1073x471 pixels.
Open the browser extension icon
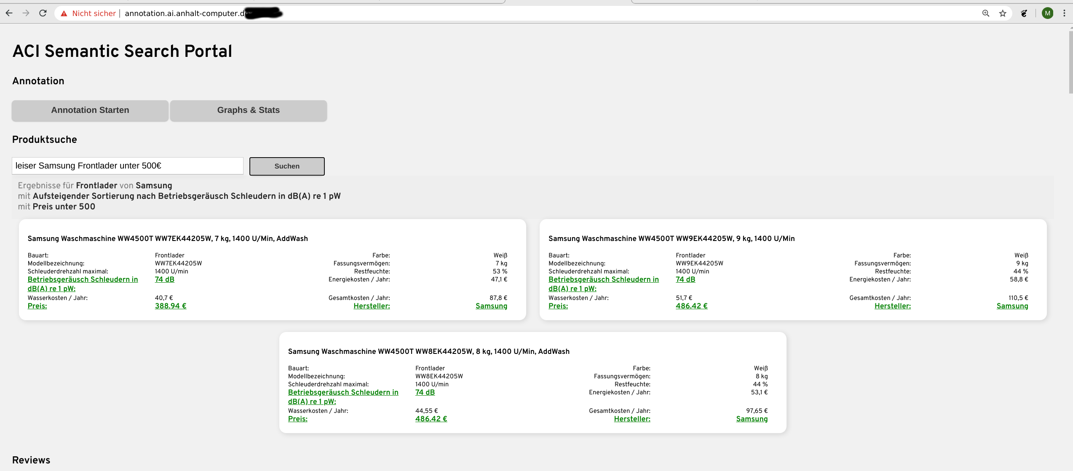1024,13
